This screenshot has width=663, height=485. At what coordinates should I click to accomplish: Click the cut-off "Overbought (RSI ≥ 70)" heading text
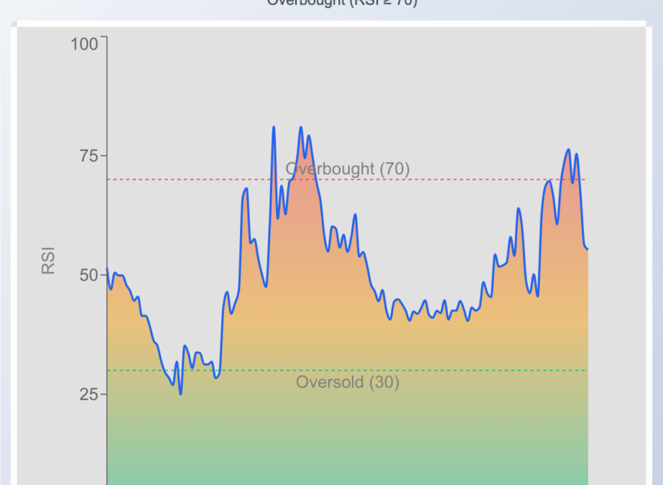pos(341,2)
